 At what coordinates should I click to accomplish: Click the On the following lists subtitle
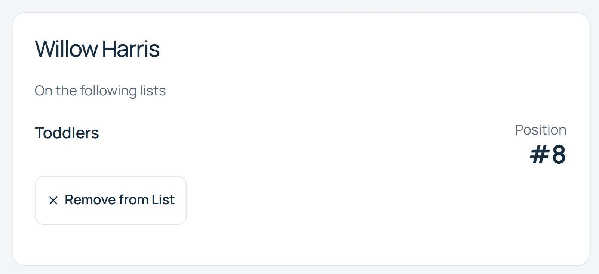[100, 91]
